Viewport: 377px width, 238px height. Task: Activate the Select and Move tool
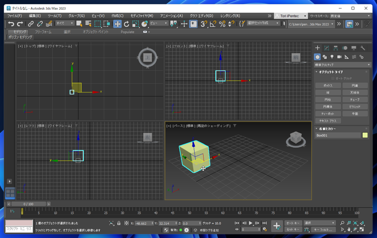[117, 24]
